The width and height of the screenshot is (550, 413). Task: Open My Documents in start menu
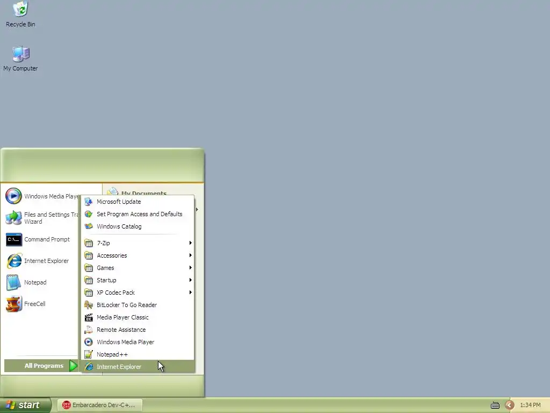point(144,193)
